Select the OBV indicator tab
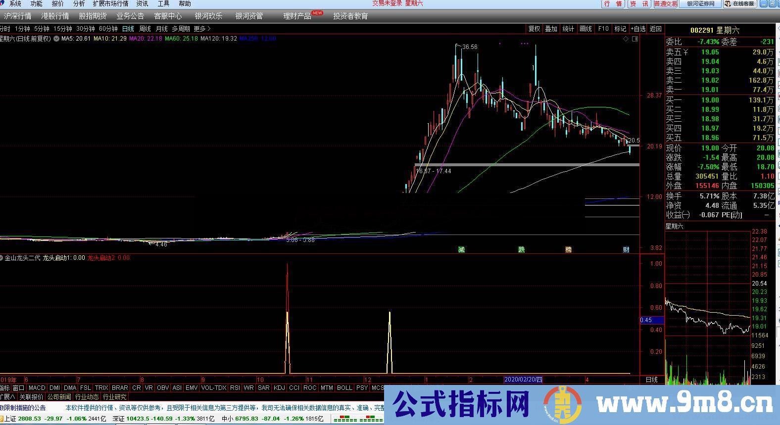Viewport: 780px width, 425px height. 163,388
